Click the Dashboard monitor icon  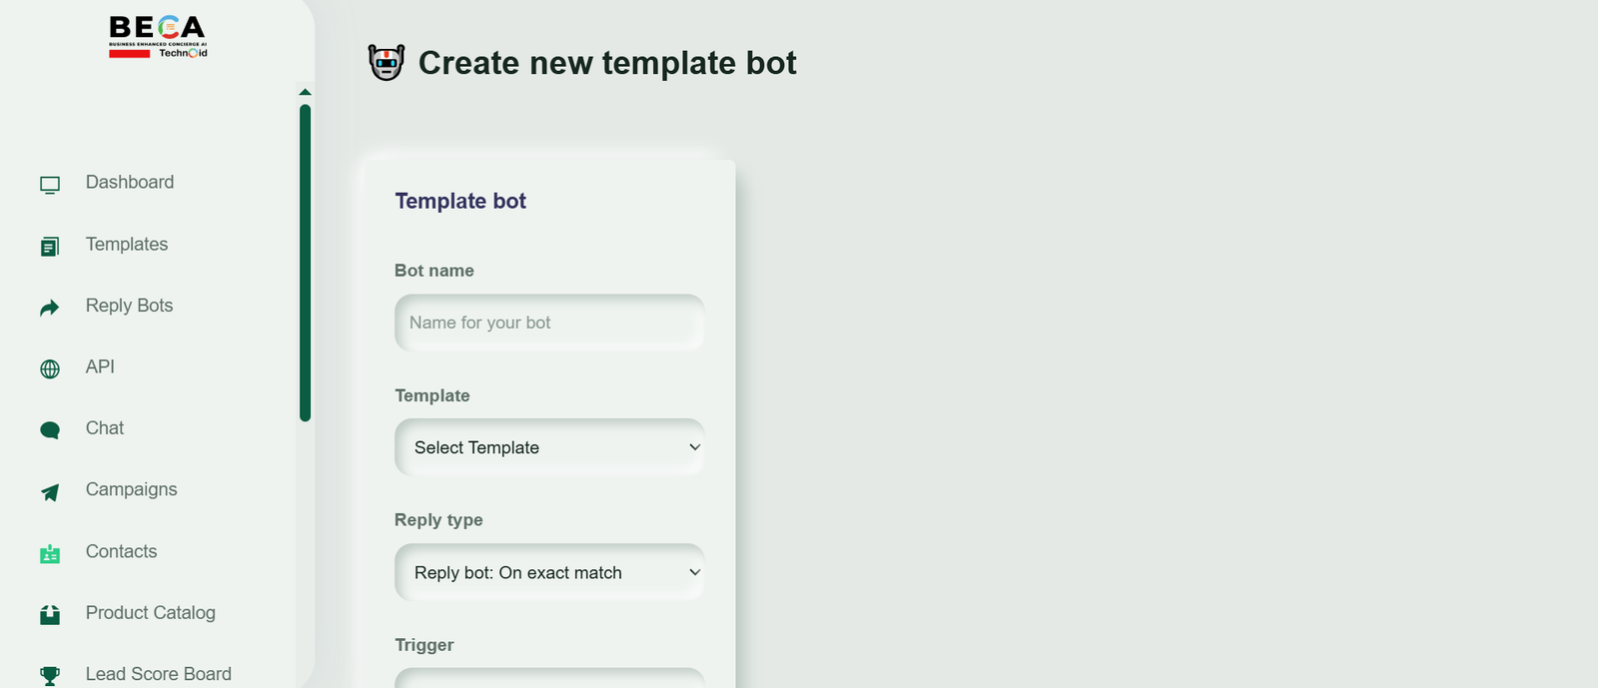pos(50,185)
